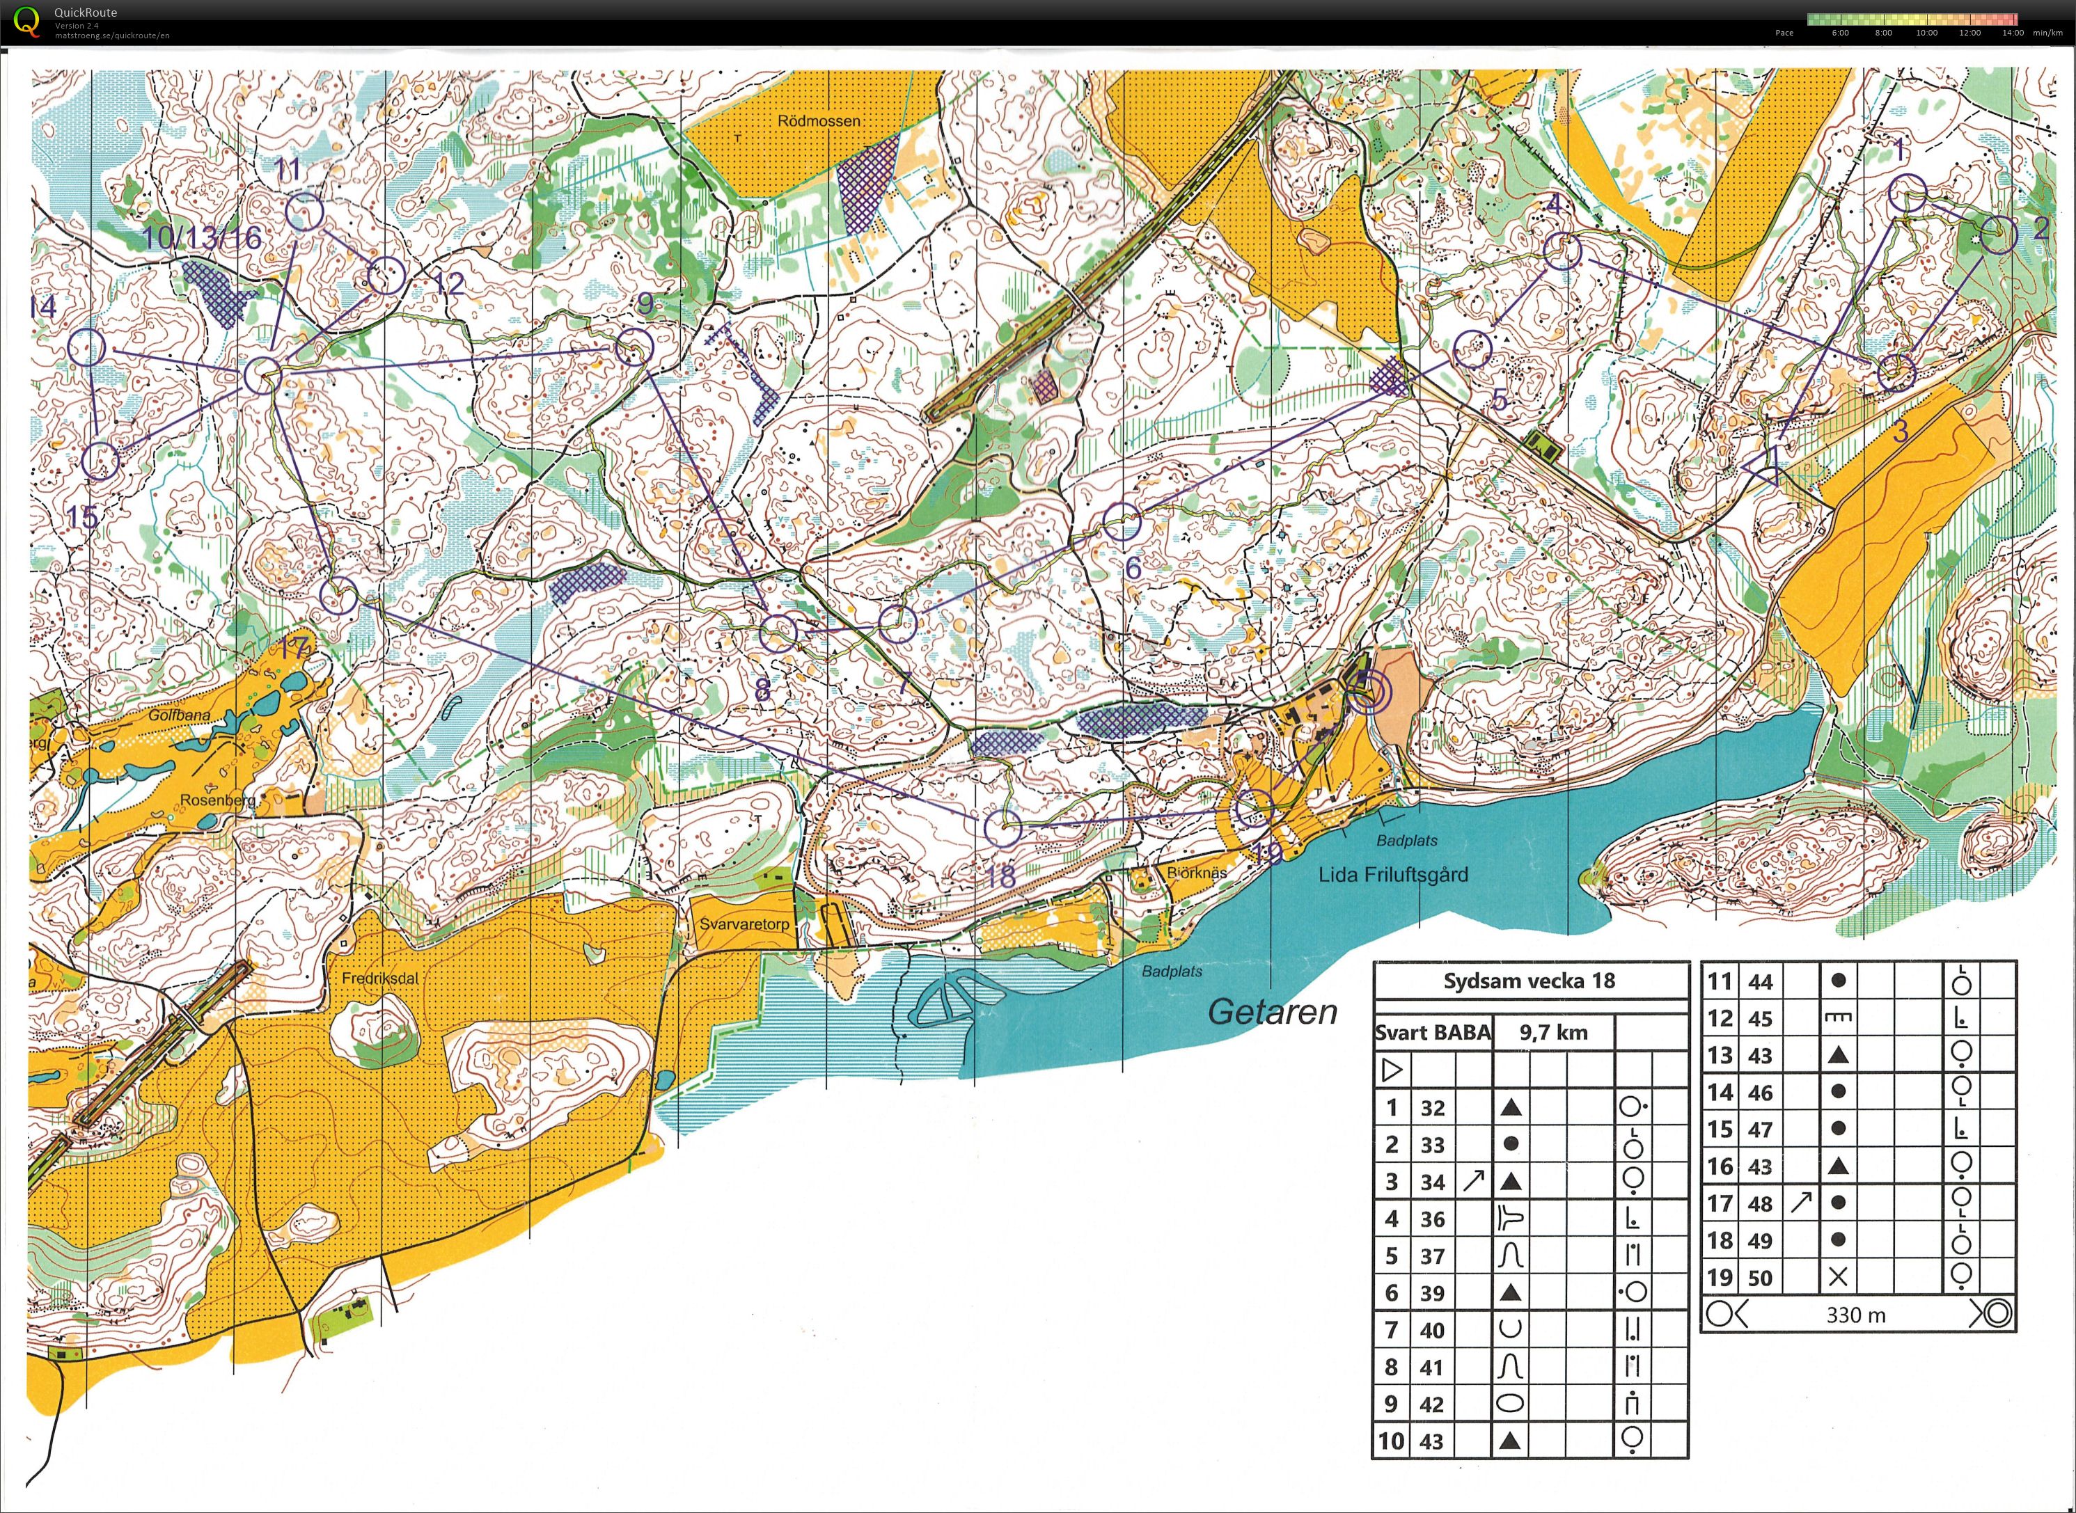Click the start triangle in control description table

point(1392,1070)
